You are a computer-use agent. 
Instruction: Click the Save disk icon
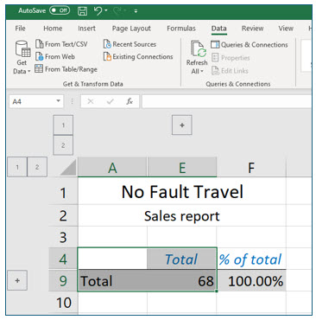[82, 11]
